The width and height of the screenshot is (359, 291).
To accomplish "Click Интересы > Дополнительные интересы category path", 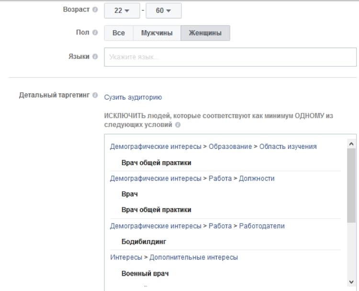I will coord(174,257).
